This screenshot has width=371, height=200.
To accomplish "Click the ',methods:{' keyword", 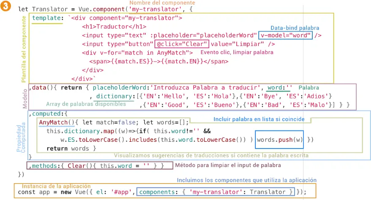I will (x=46, y=166).
